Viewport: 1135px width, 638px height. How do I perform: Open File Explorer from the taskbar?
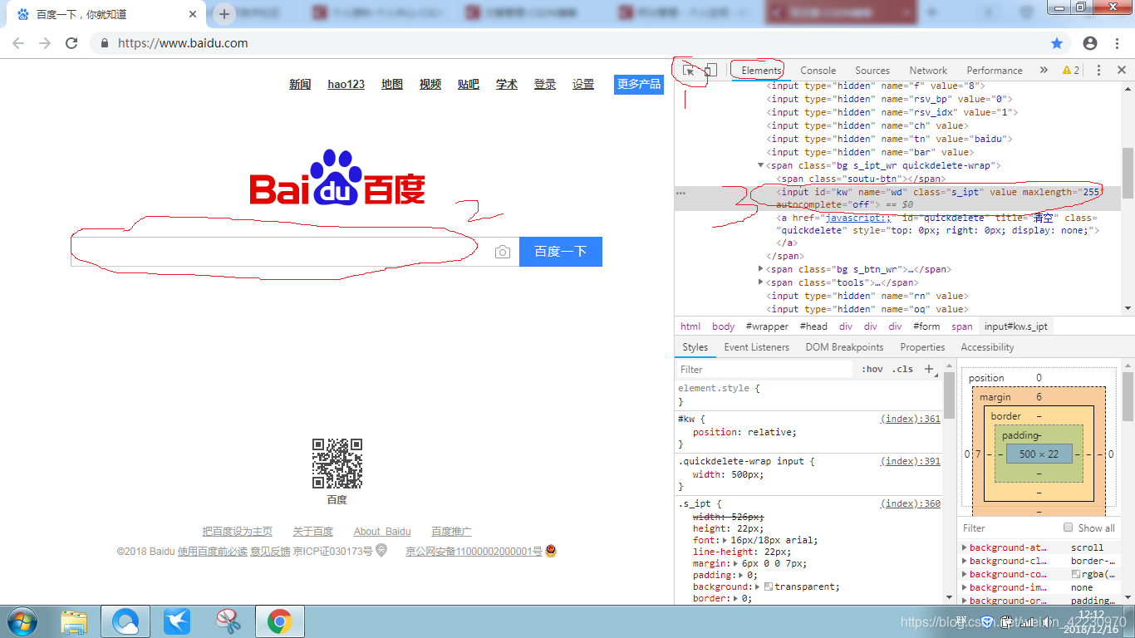pyautogui.click(x=74, y=621)
